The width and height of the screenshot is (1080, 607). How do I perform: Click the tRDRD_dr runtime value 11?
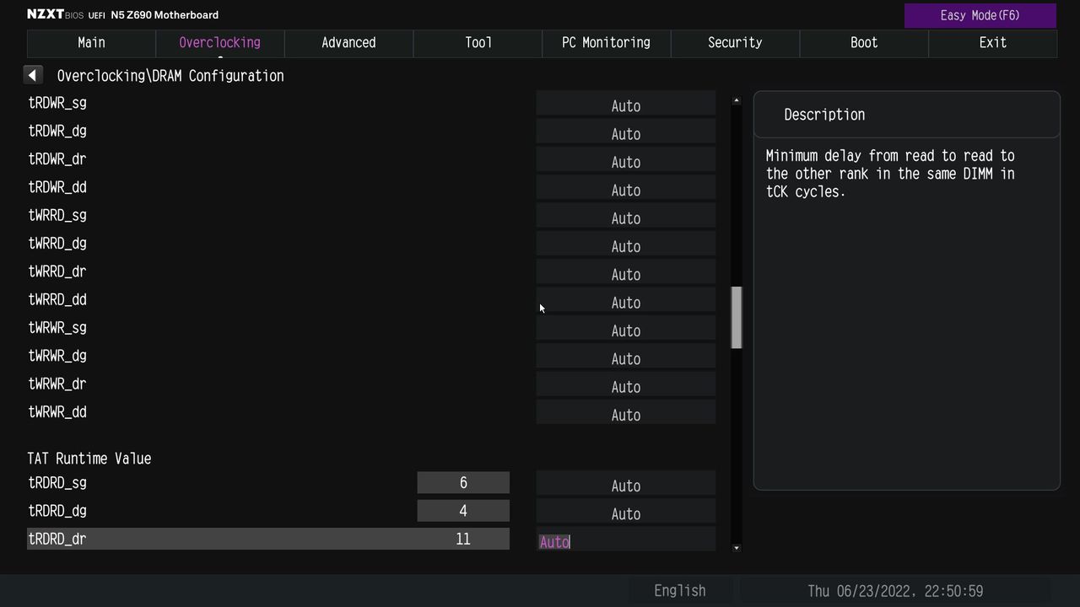463,539
